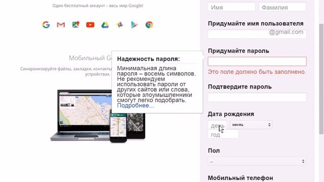The image size is (324, 182).
Task: Click the Придумайте пароль password field
Action: pos(257,62)
